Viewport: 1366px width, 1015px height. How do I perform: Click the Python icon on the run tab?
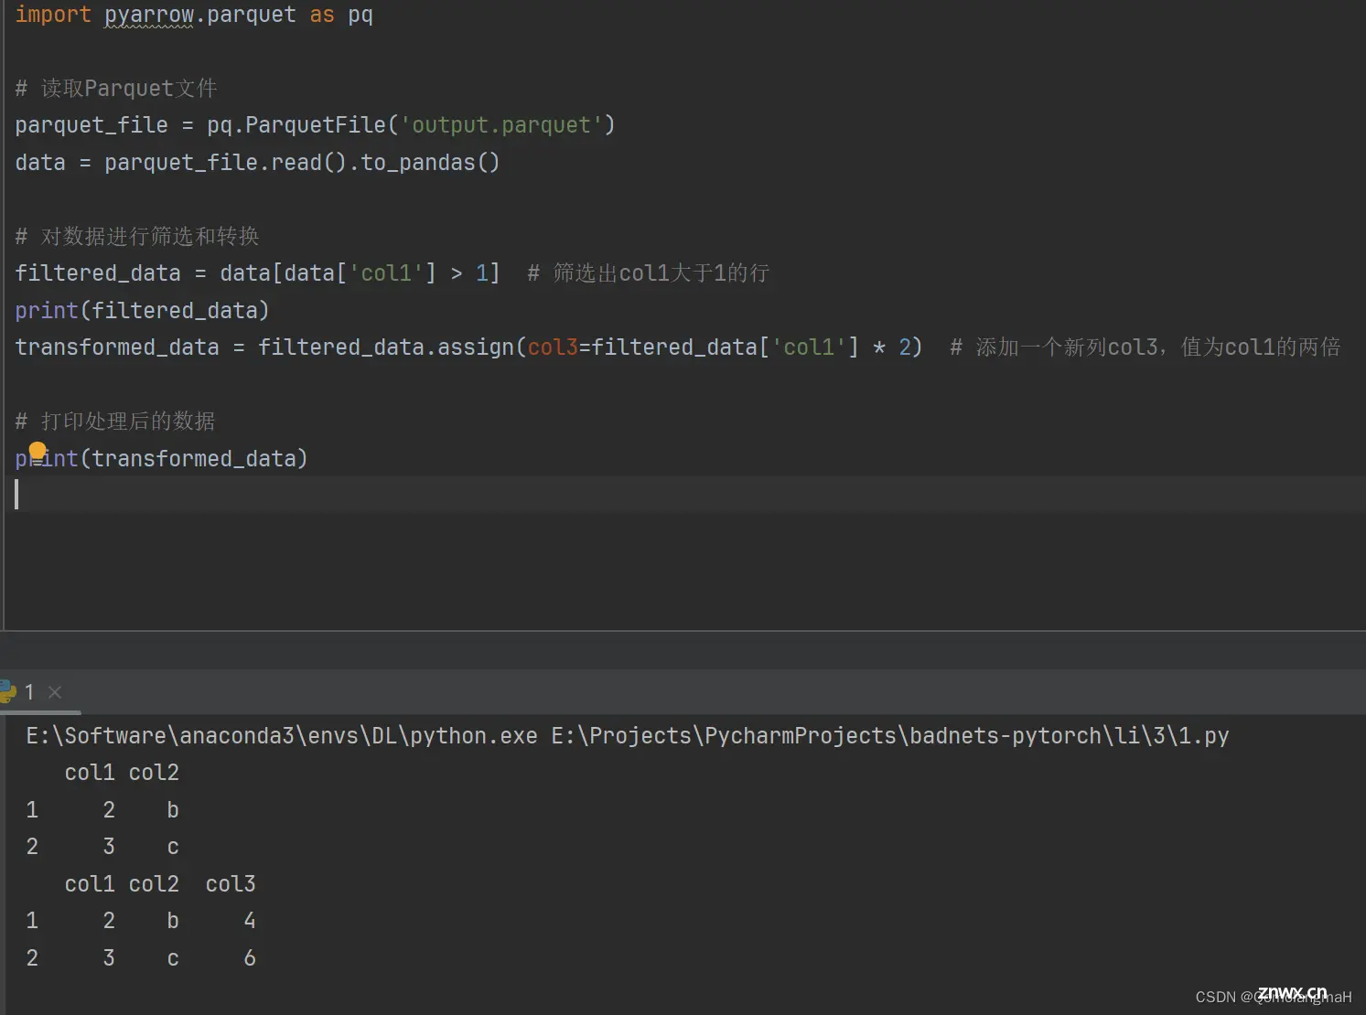point(8,692)
